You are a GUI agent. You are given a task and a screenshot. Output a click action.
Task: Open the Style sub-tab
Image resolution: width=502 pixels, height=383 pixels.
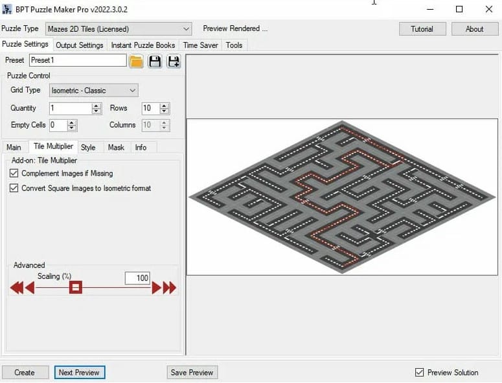coord(87,148)
